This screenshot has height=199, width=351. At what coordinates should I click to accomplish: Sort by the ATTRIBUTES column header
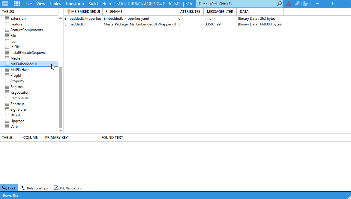(190, 12)
